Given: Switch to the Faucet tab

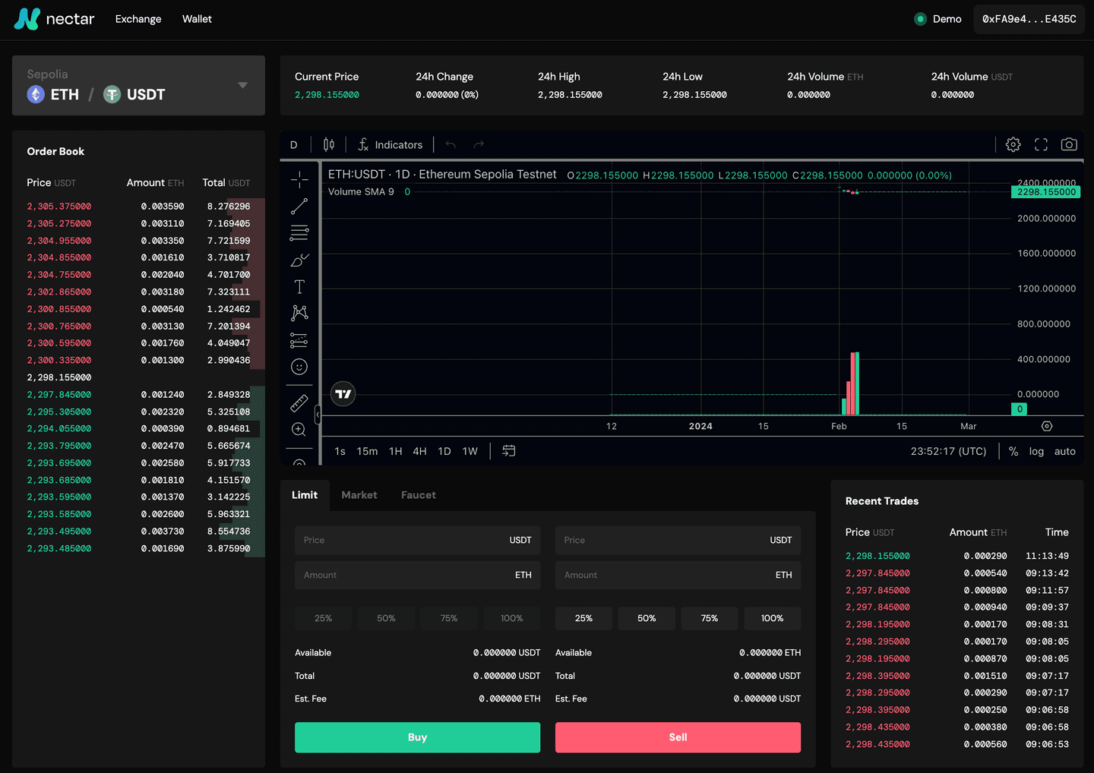Looking at the screenshot, I should click(x=419, y=495).
